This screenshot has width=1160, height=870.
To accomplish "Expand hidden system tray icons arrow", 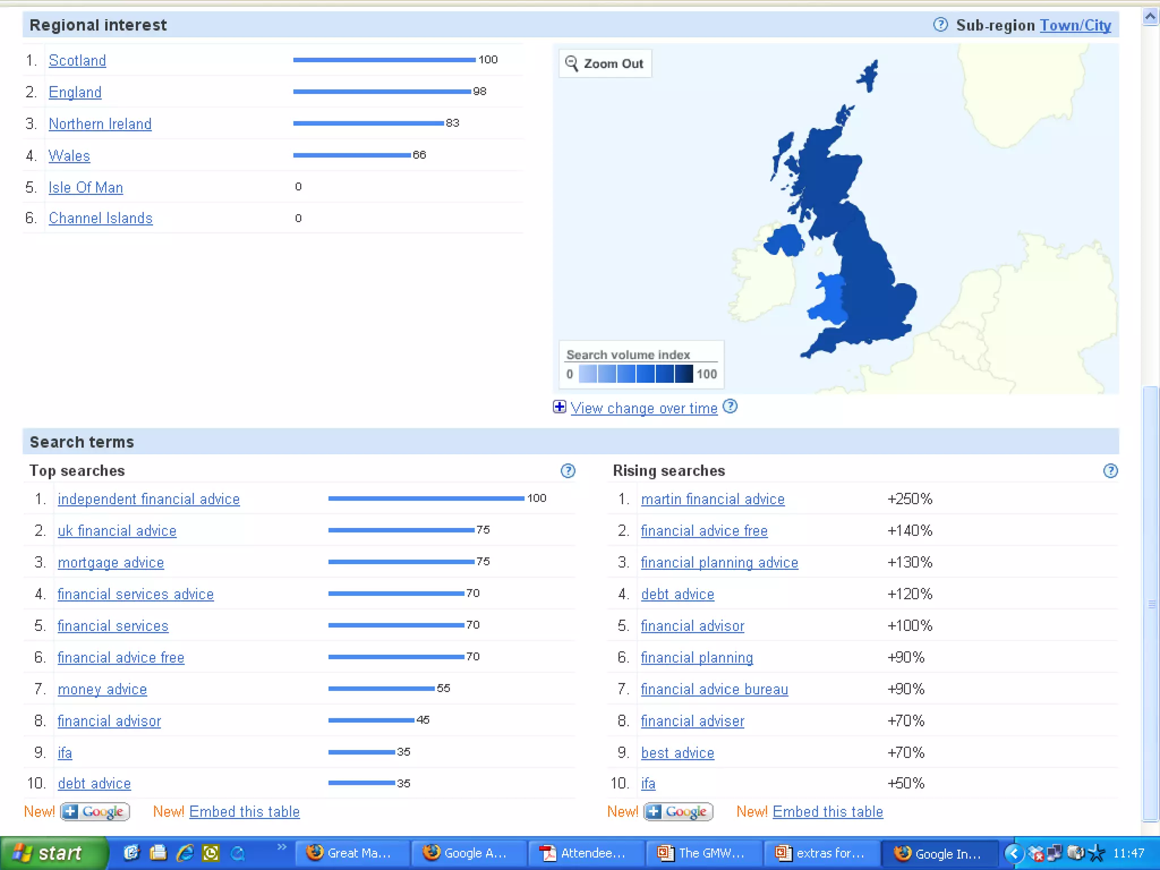I will point(1014,853).
